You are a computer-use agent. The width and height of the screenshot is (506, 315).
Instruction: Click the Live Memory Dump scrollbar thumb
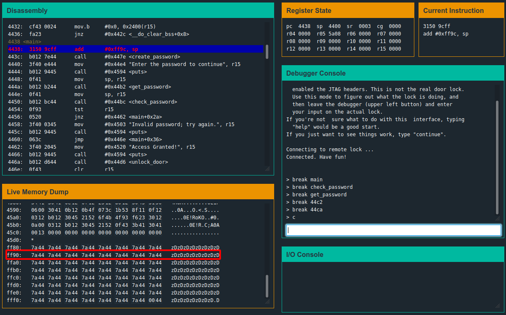coord(267,286)
